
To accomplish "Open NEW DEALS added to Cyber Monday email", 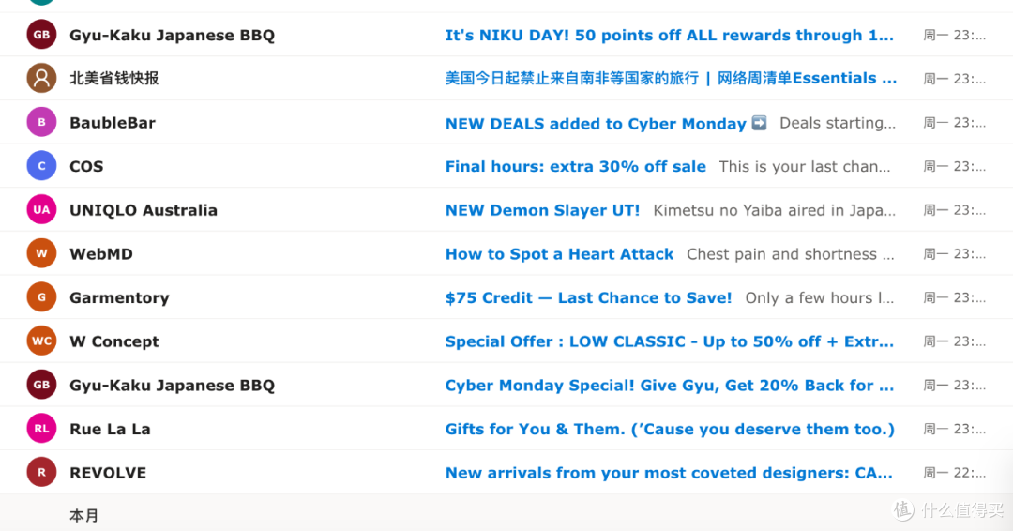I will click(596, 123).
